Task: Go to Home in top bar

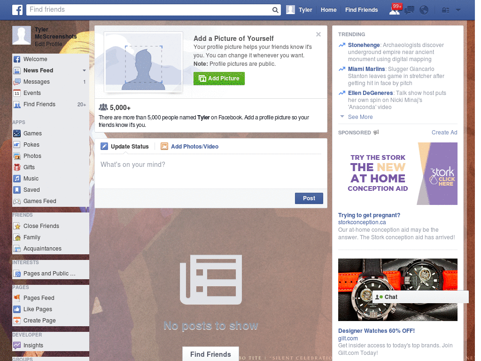Action: tap(328, 10)
